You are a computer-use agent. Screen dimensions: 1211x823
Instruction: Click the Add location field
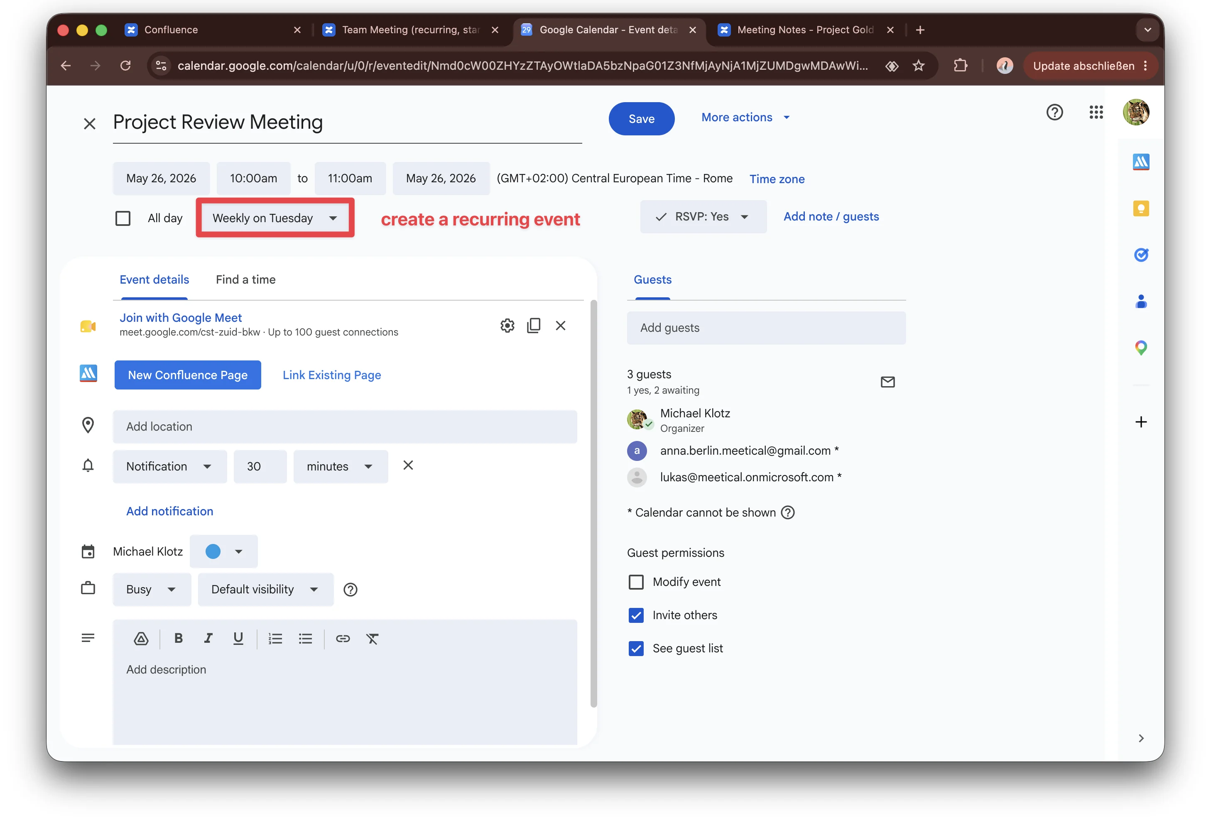point(345,426)
